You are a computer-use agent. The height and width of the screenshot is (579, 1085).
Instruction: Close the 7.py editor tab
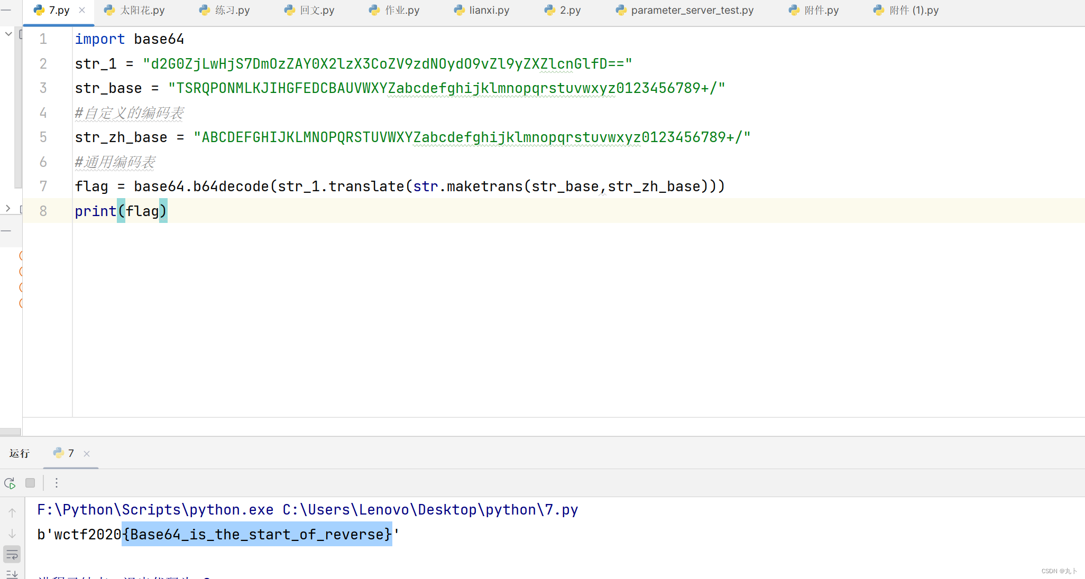coord(82,10)
